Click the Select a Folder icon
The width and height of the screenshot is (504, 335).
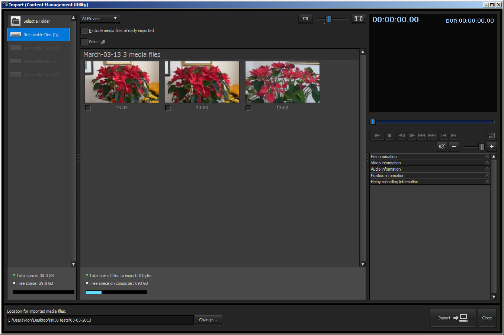click(16, 21)
